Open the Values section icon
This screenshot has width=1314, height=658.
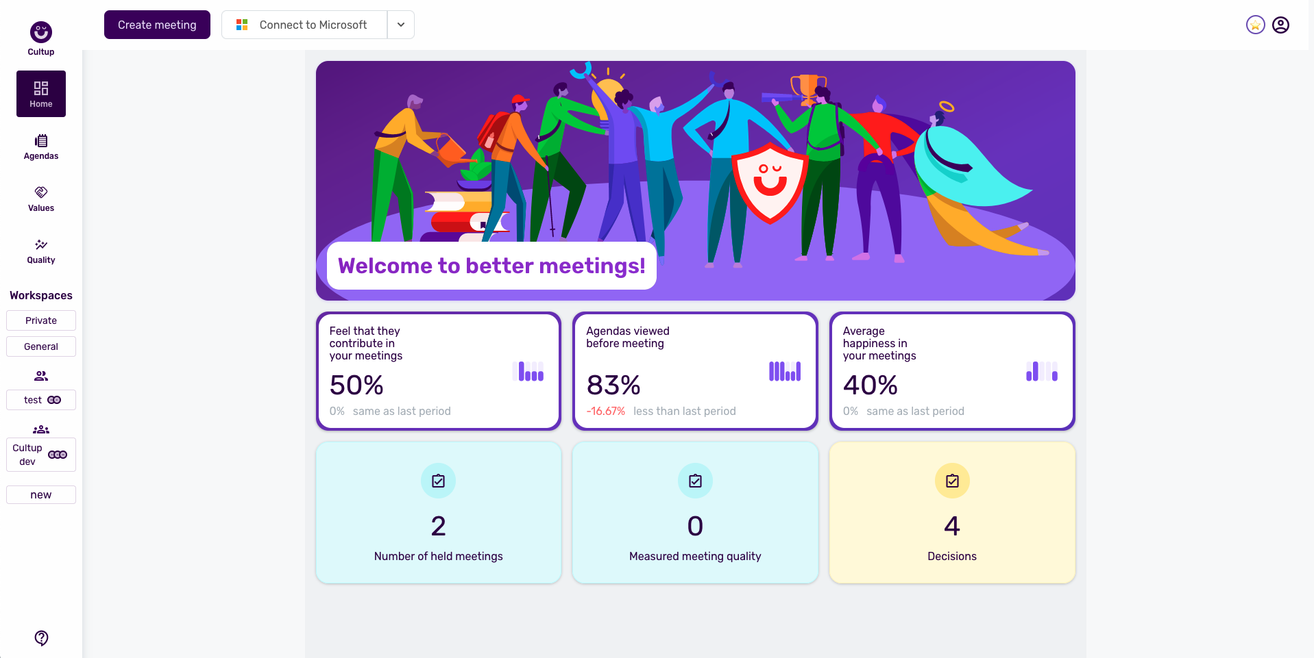click(40, 193)
